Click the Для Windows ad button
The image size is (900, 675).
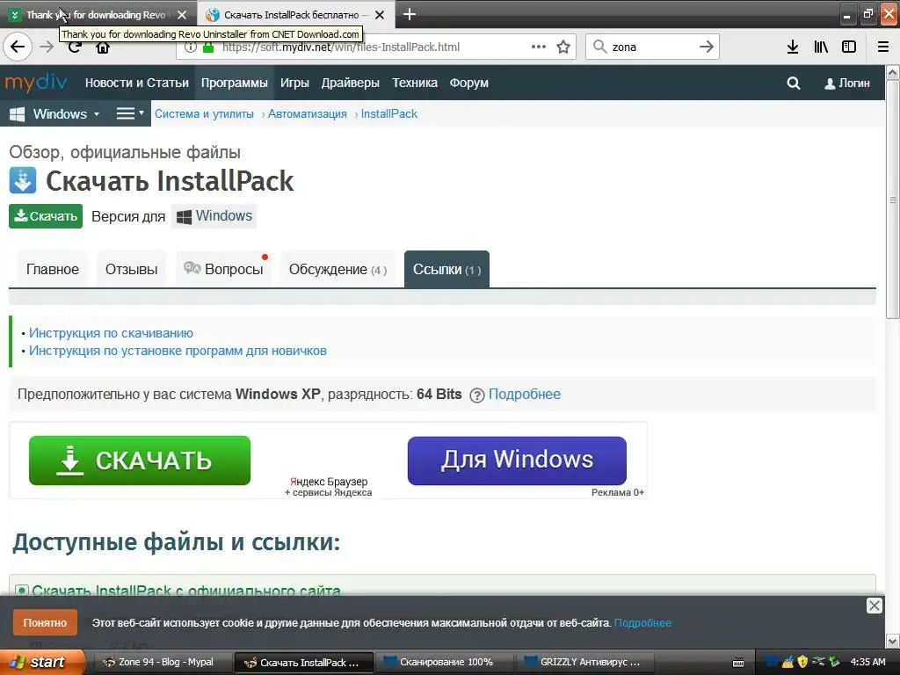tap(517, 461)
